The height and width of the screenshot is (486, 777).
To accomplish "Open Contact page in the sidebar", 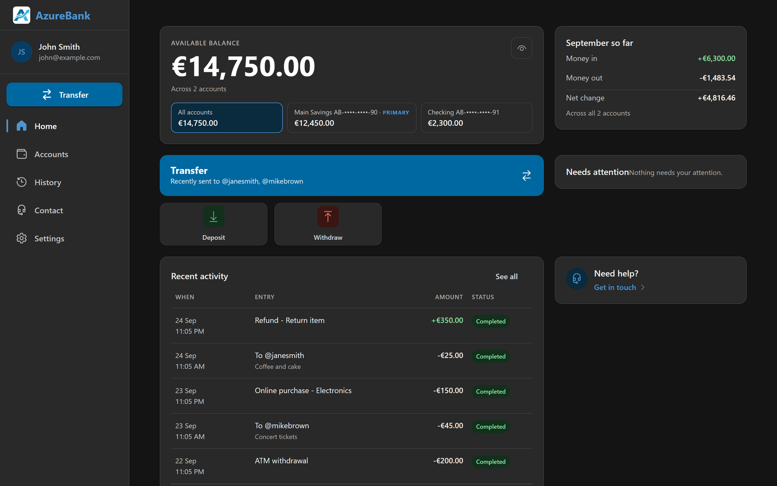I will point(65,210).
